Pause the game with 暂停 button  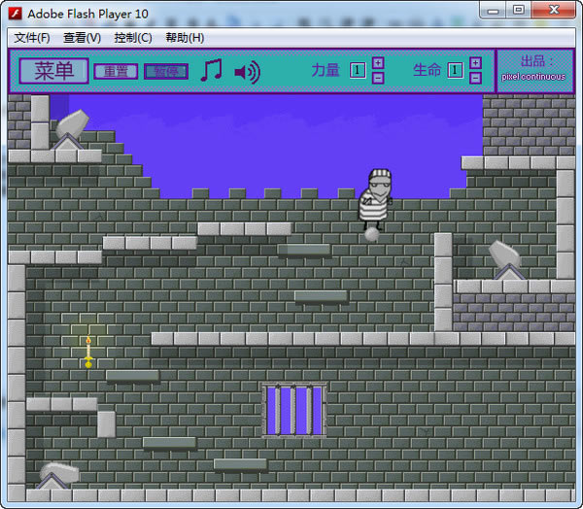coord(165,71)
